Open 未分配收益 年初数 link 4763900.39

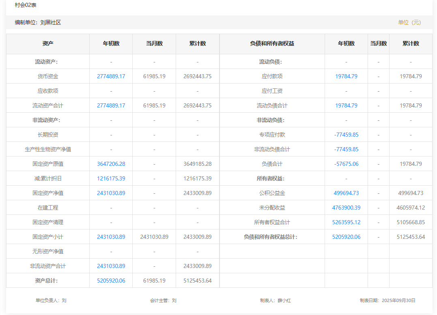[346, 208]
